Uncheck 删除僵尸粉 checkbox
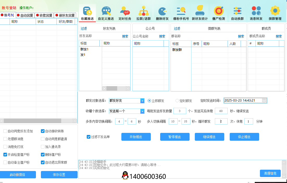Viewport: 287px width, 183px height. pos(43,155)
